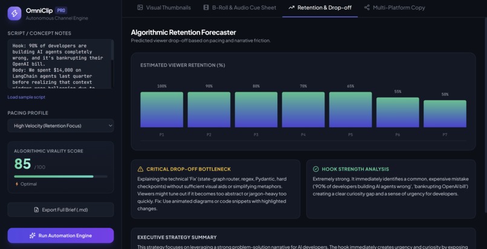Click the Optimal status text

tap(28, 184)
